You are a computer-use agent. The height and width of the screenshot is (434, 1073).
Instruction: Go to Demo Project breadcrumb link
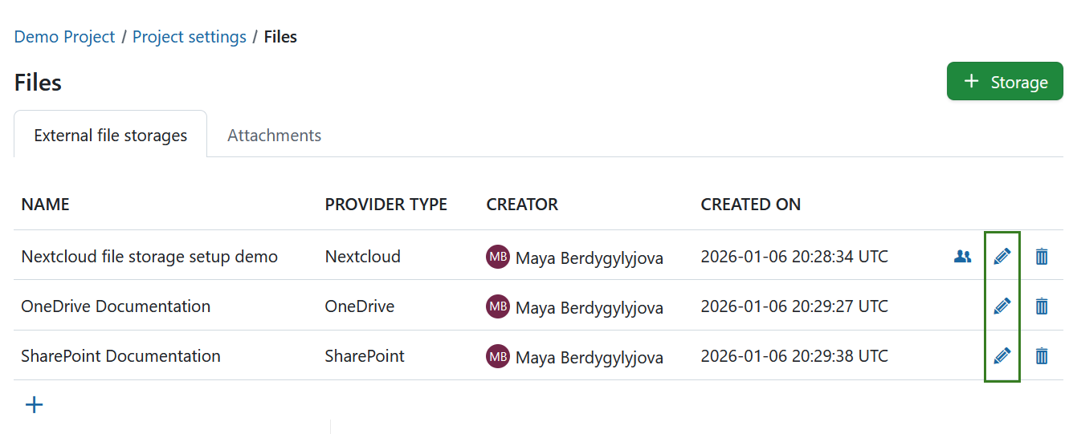(x=64, y=37)
